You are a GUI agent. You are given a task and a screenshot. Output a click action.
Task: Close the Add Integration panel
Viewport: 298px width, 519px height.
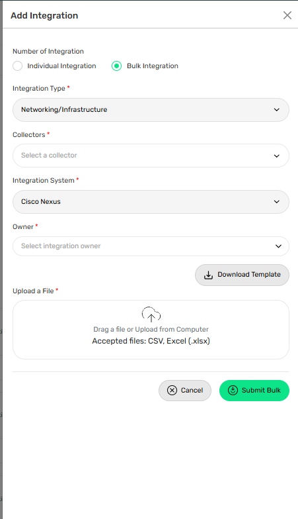(287, 15)
